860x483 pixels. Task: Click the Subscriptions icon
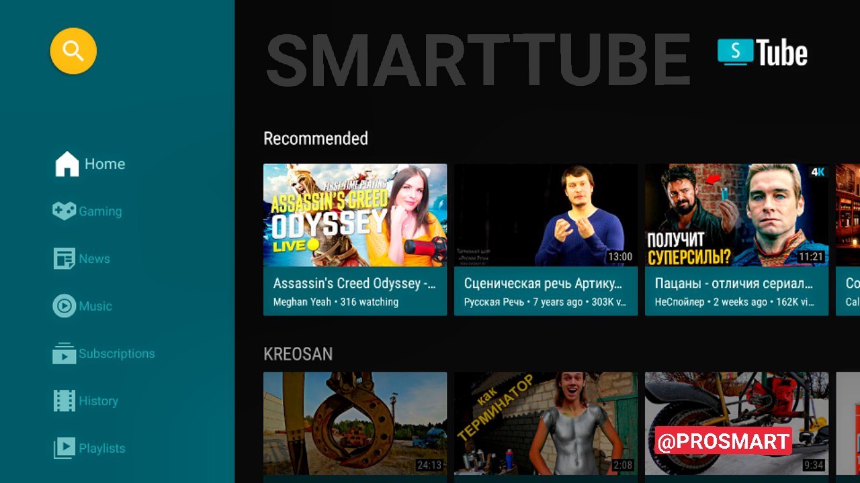click(x=64, y=354)
